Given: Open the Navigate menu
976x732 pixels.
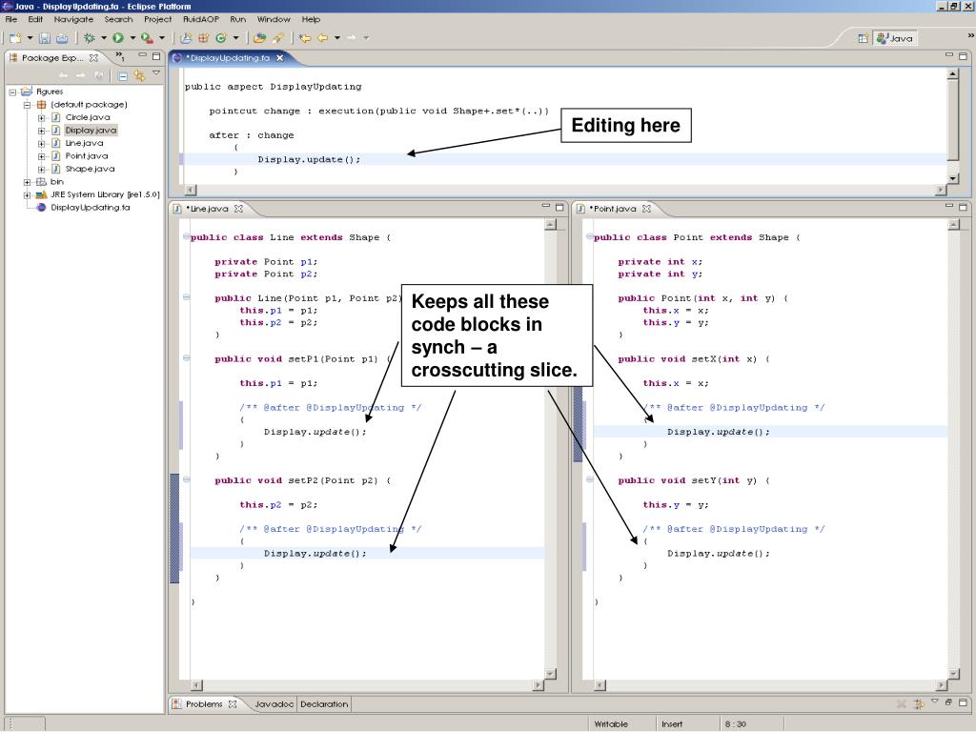Looking at the screenshot, I should pos(73,19).
